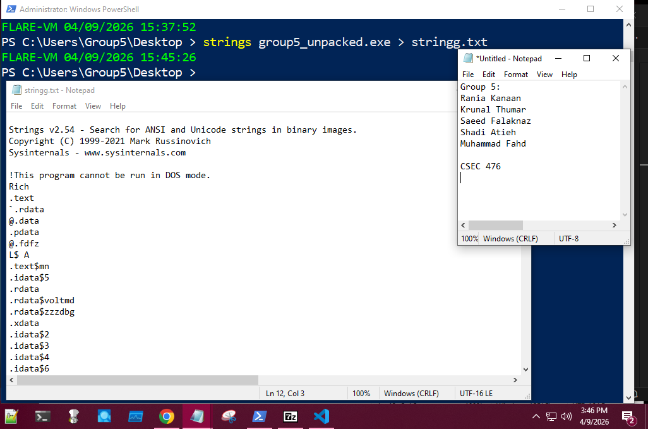Click down scroll arrow in stringg.txt Notepad
The width and height of the screenshot is (648, 429).
[525, 370]
